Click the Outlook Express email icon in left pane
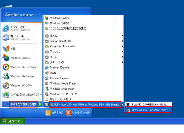Screen dimensions: 184x133 coord(6,37)
